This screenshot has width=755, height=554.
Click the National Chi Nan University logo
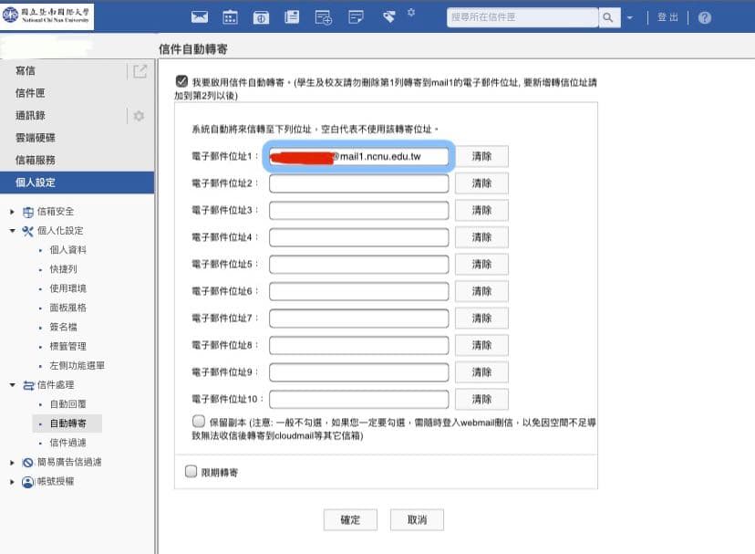[47, 16]
